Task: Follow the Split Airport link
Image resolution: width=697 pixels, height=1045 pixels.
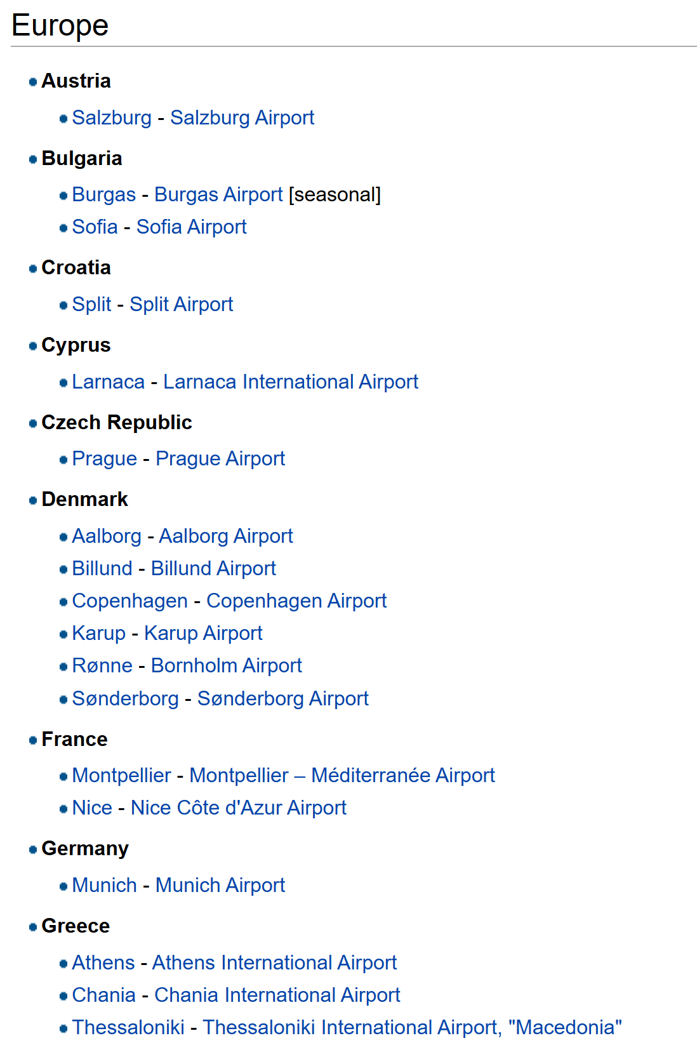Action: click(181, 305)
